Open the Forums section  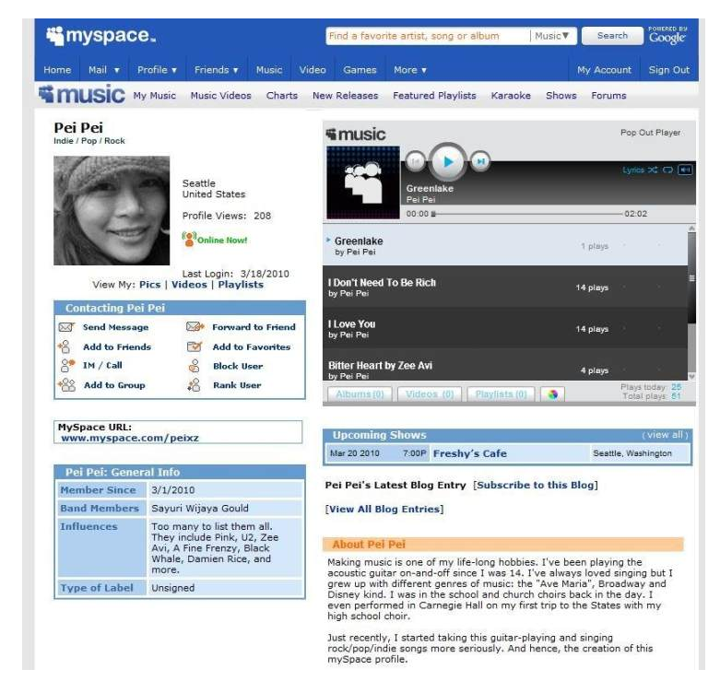pos(608,96)
